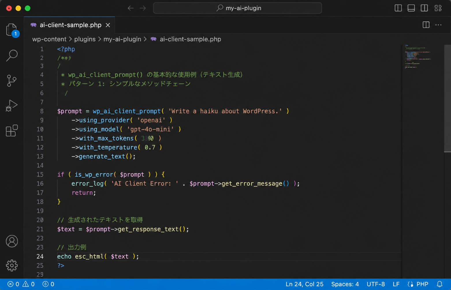
Task: Change file encoding UTF-8
Action: 376,284
